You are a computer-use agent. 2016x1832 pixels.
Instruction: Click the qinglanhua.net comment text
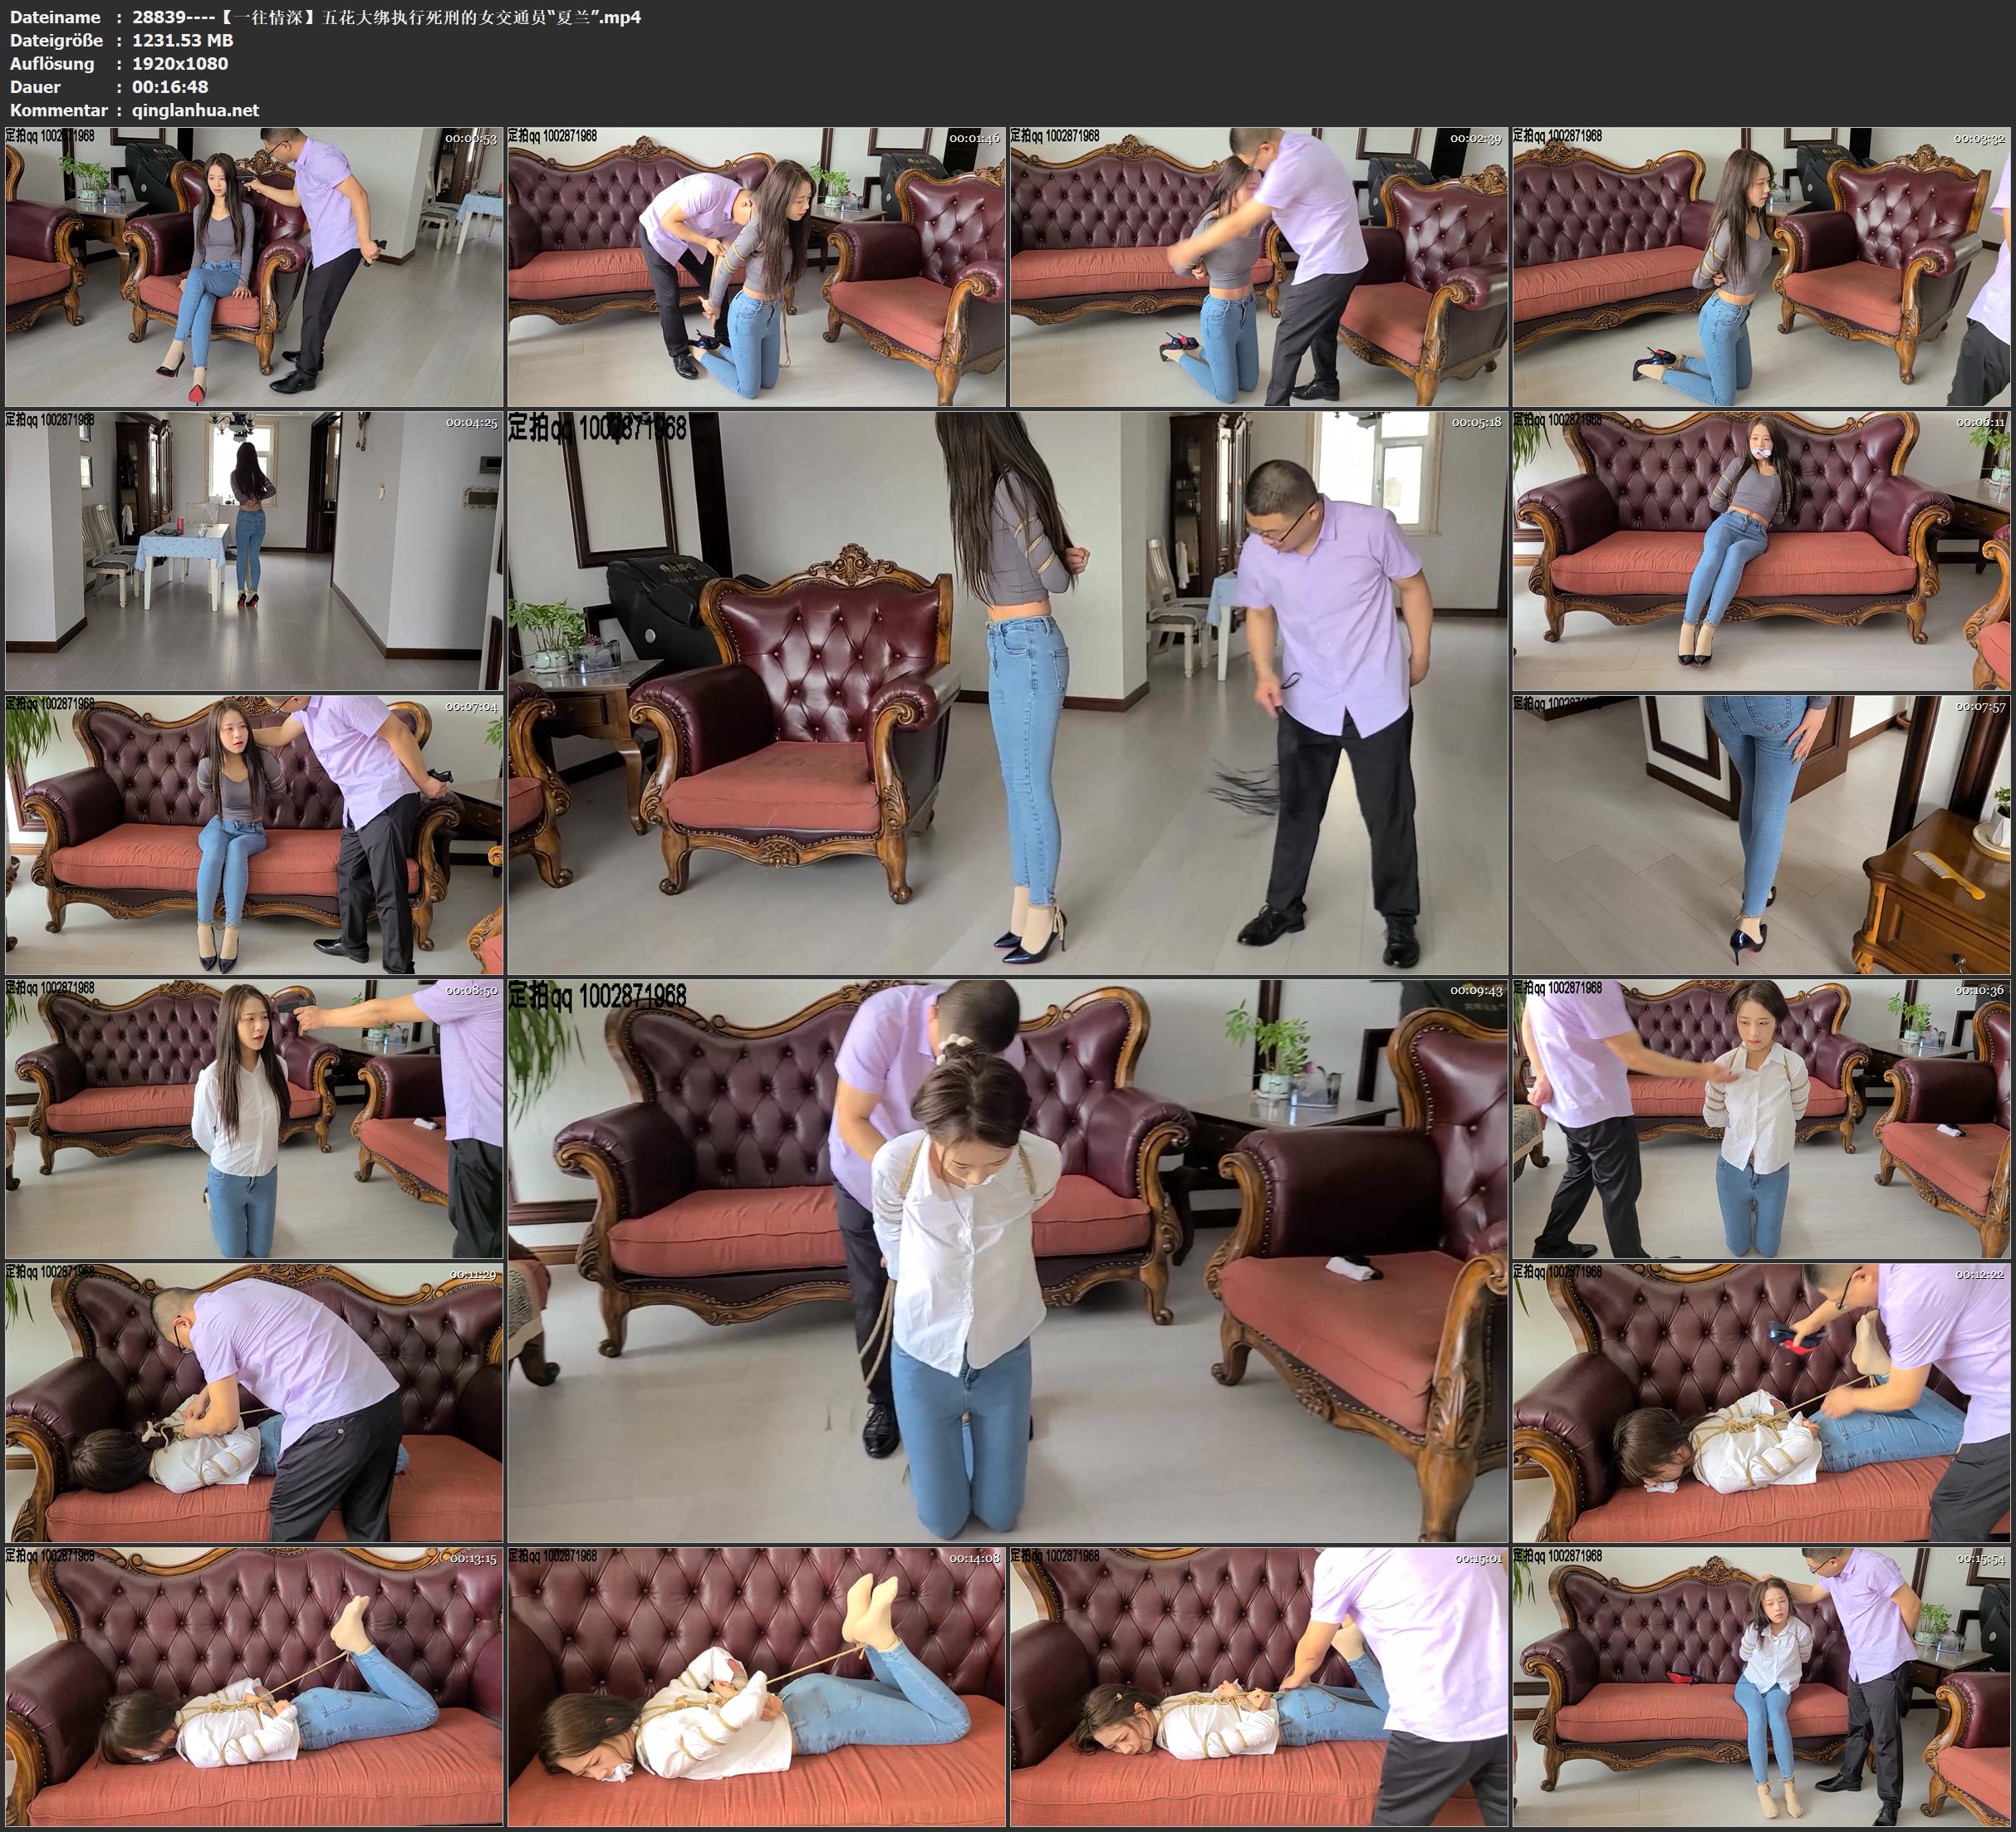pos(196,110)
